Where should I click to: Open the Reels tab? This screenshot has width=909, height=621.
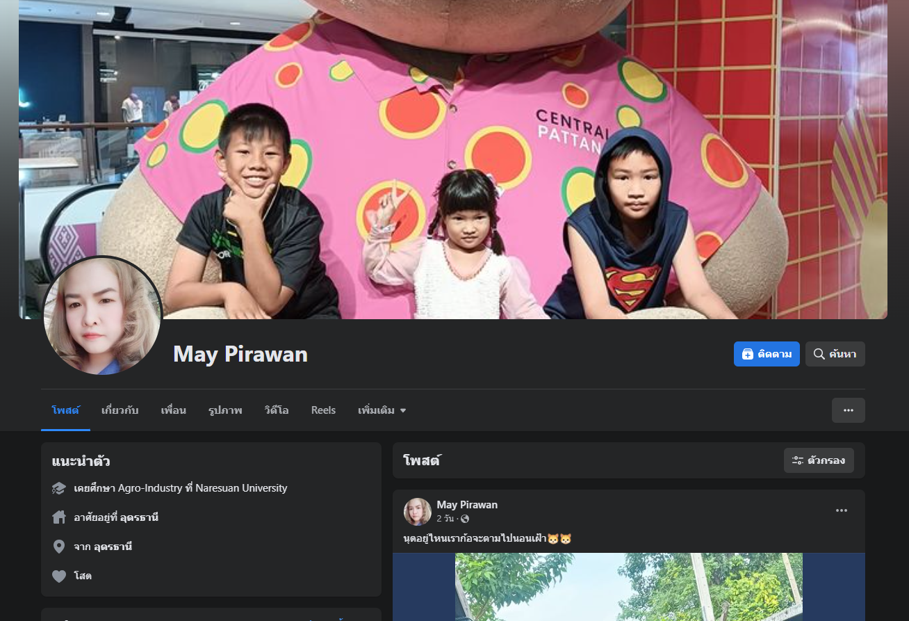click(323, 410)
